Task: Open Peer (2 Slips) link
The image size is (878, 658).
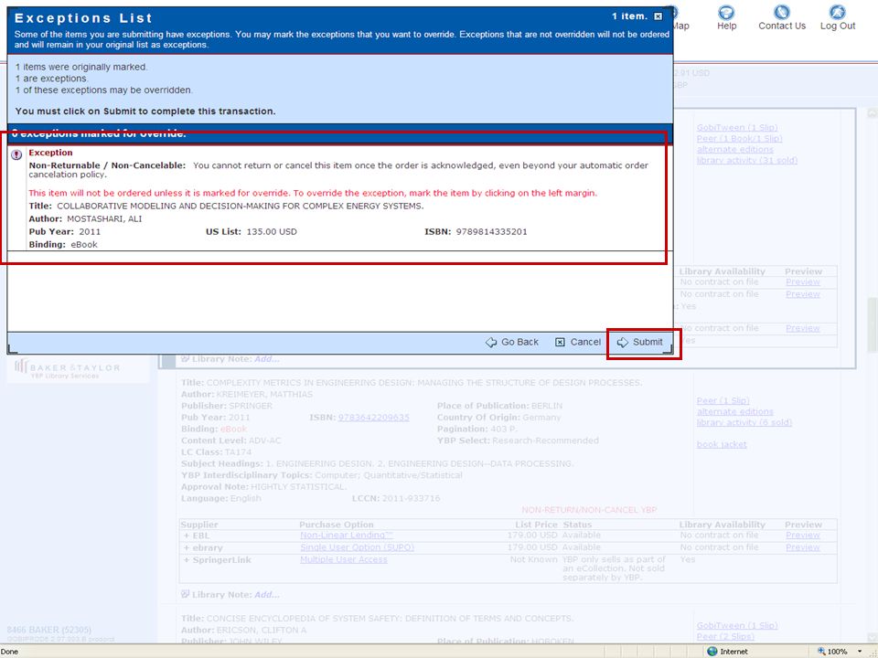Action: click(725, 636)
